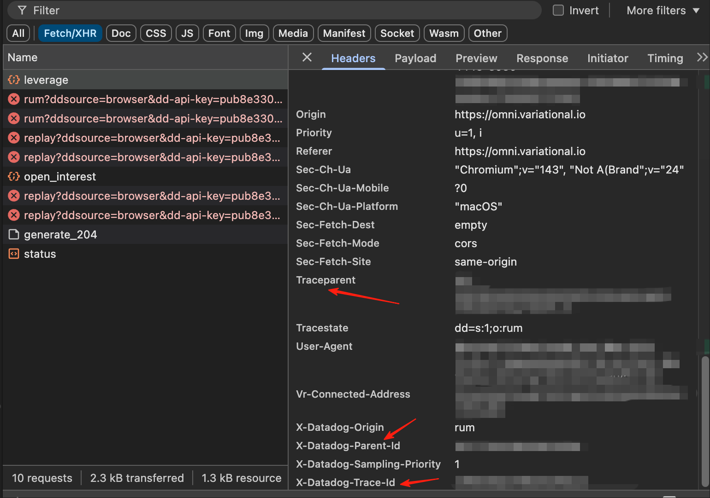Filter requests by JS type
This screenshot has height=498, width=710.
pos(187,33)
